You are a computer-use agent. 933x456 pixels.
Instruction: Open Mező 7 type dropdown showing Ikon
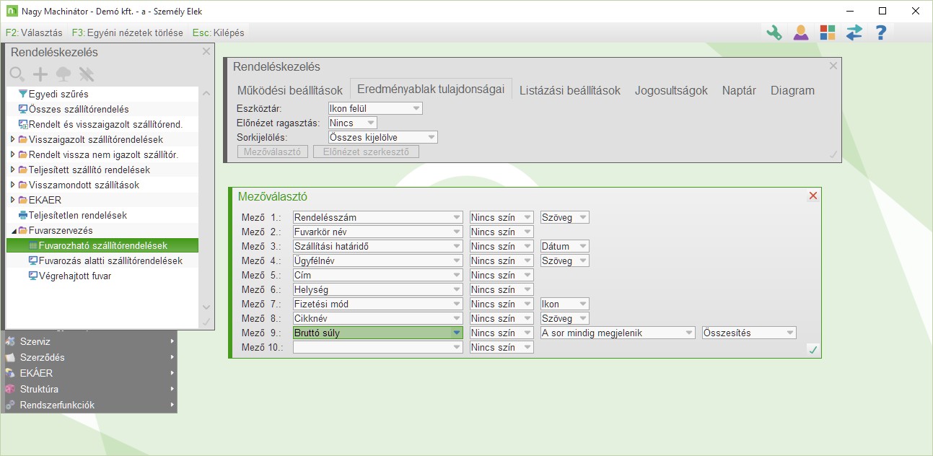tap(564, 304)
